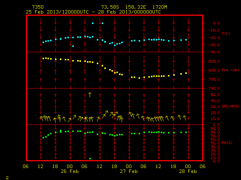
Task: Click the 1720M elevation label
Action: pyautogui.click(x=160, y=7)
